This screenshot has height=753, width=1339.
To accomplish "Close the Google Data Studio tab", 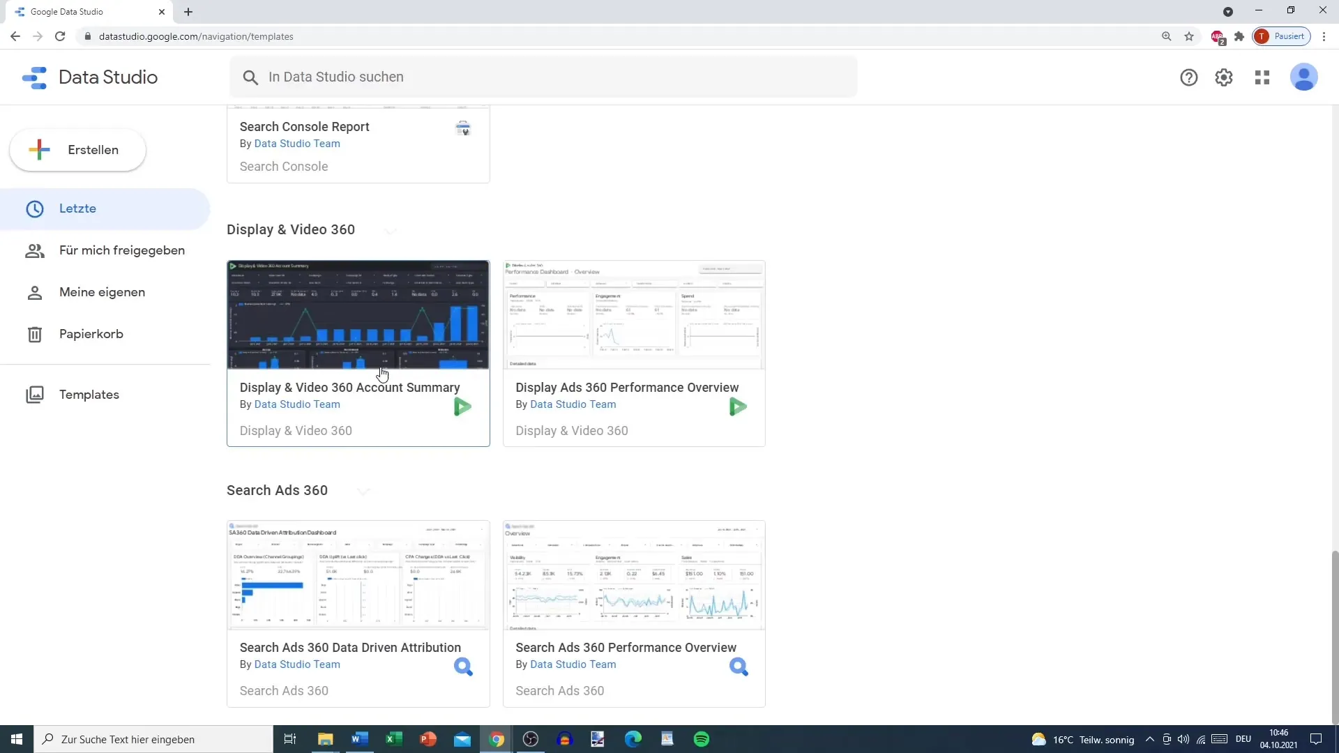I will click(162, 12).
